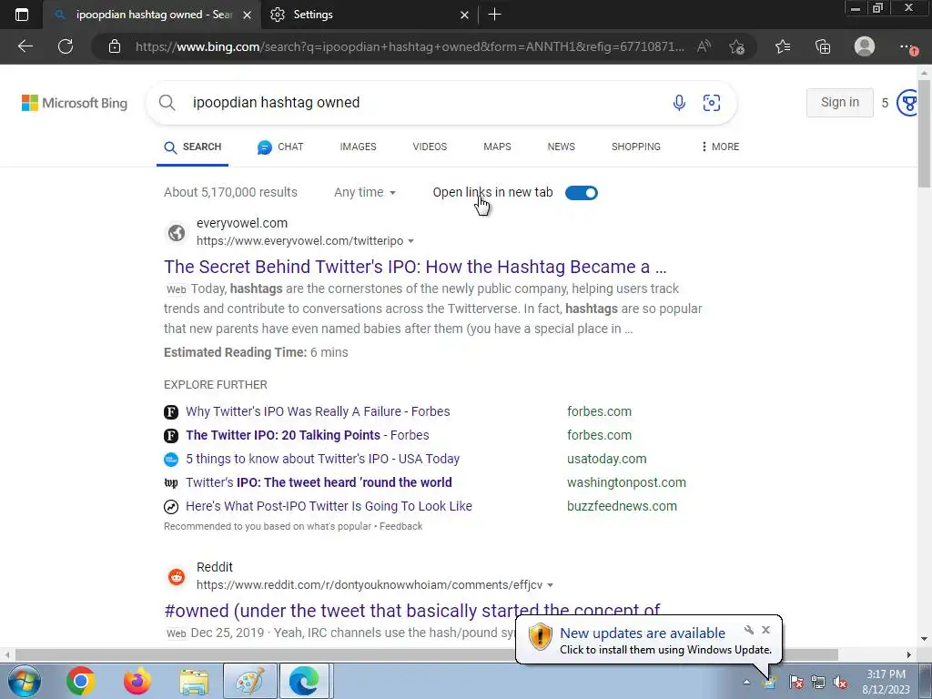Screen dimensions: 932x699
Task: Open the SHOPPING search tab
Action: (x=636, y=147)
